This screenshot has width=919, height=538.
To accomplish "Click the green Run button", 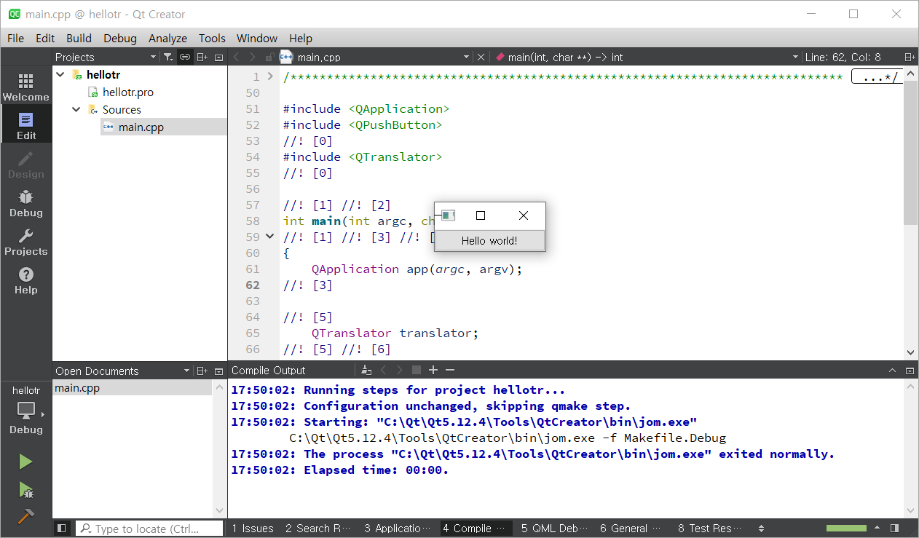I will coord(25,462).
